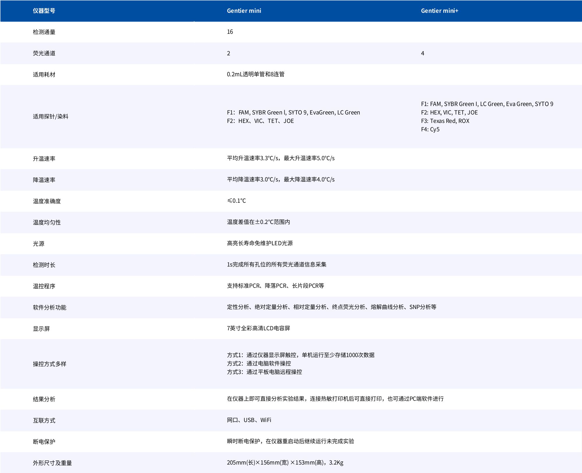
Task: Click the value 4 under Gentier mini+
Action: click(x=423, y=53)
